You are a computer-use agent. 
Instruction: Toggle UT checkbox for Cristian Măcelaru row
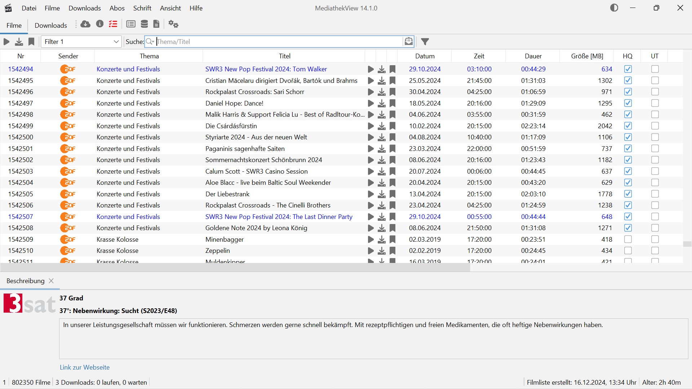click(655, 80)
